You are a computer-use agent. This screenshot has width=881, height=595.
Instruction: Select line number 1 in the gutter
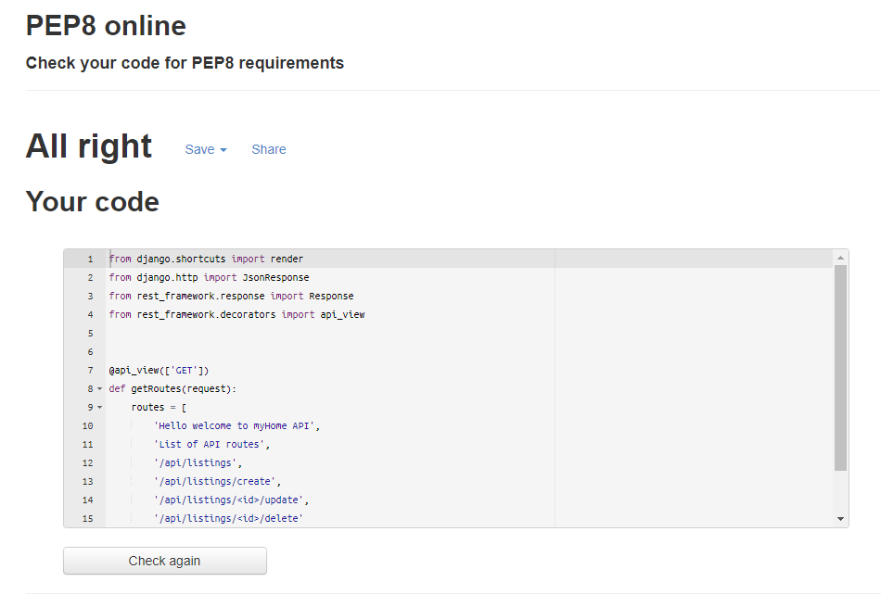pos(89,259)
